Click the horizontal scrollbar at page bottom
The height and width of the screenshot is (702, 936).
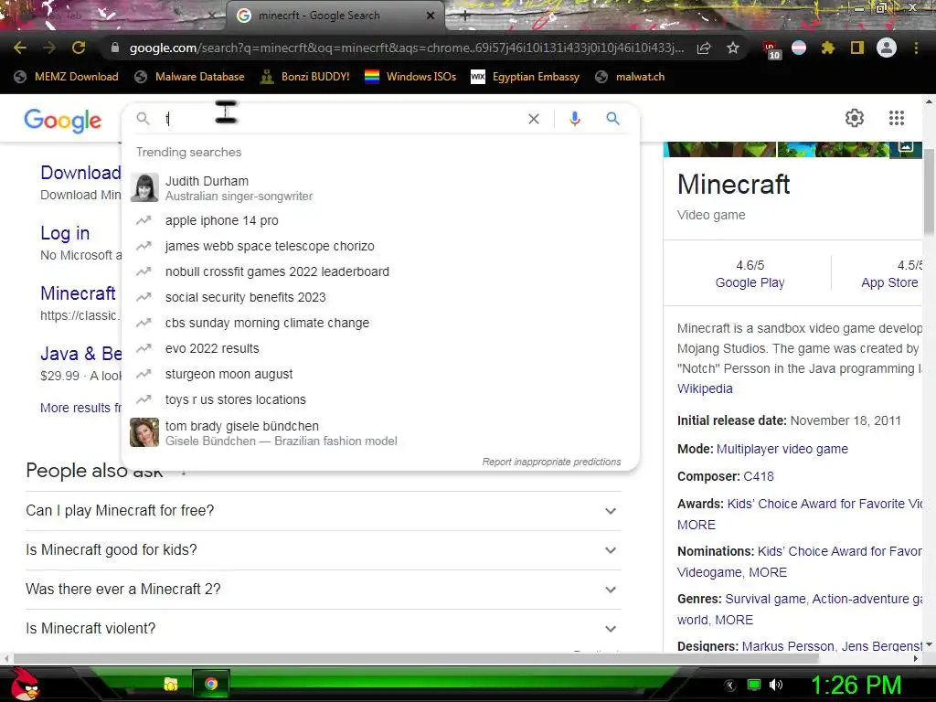pyautogui.click(x=416, y=658)
